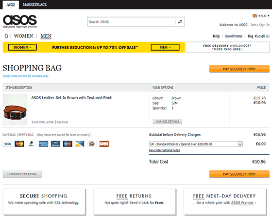The height and width of the screenshot is (219, 272).
Task: Click the Remove item link
Action: (63, 122)
